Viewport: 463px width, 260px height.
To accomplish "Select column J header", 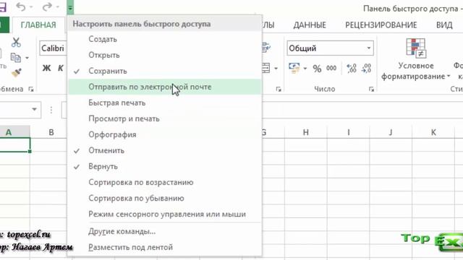I will (x=391, y=132).
